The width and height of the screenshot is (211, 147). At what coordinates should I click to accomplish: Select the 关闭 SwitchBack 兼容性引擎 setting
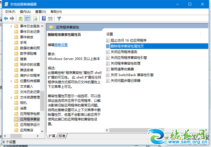[132, 75]
